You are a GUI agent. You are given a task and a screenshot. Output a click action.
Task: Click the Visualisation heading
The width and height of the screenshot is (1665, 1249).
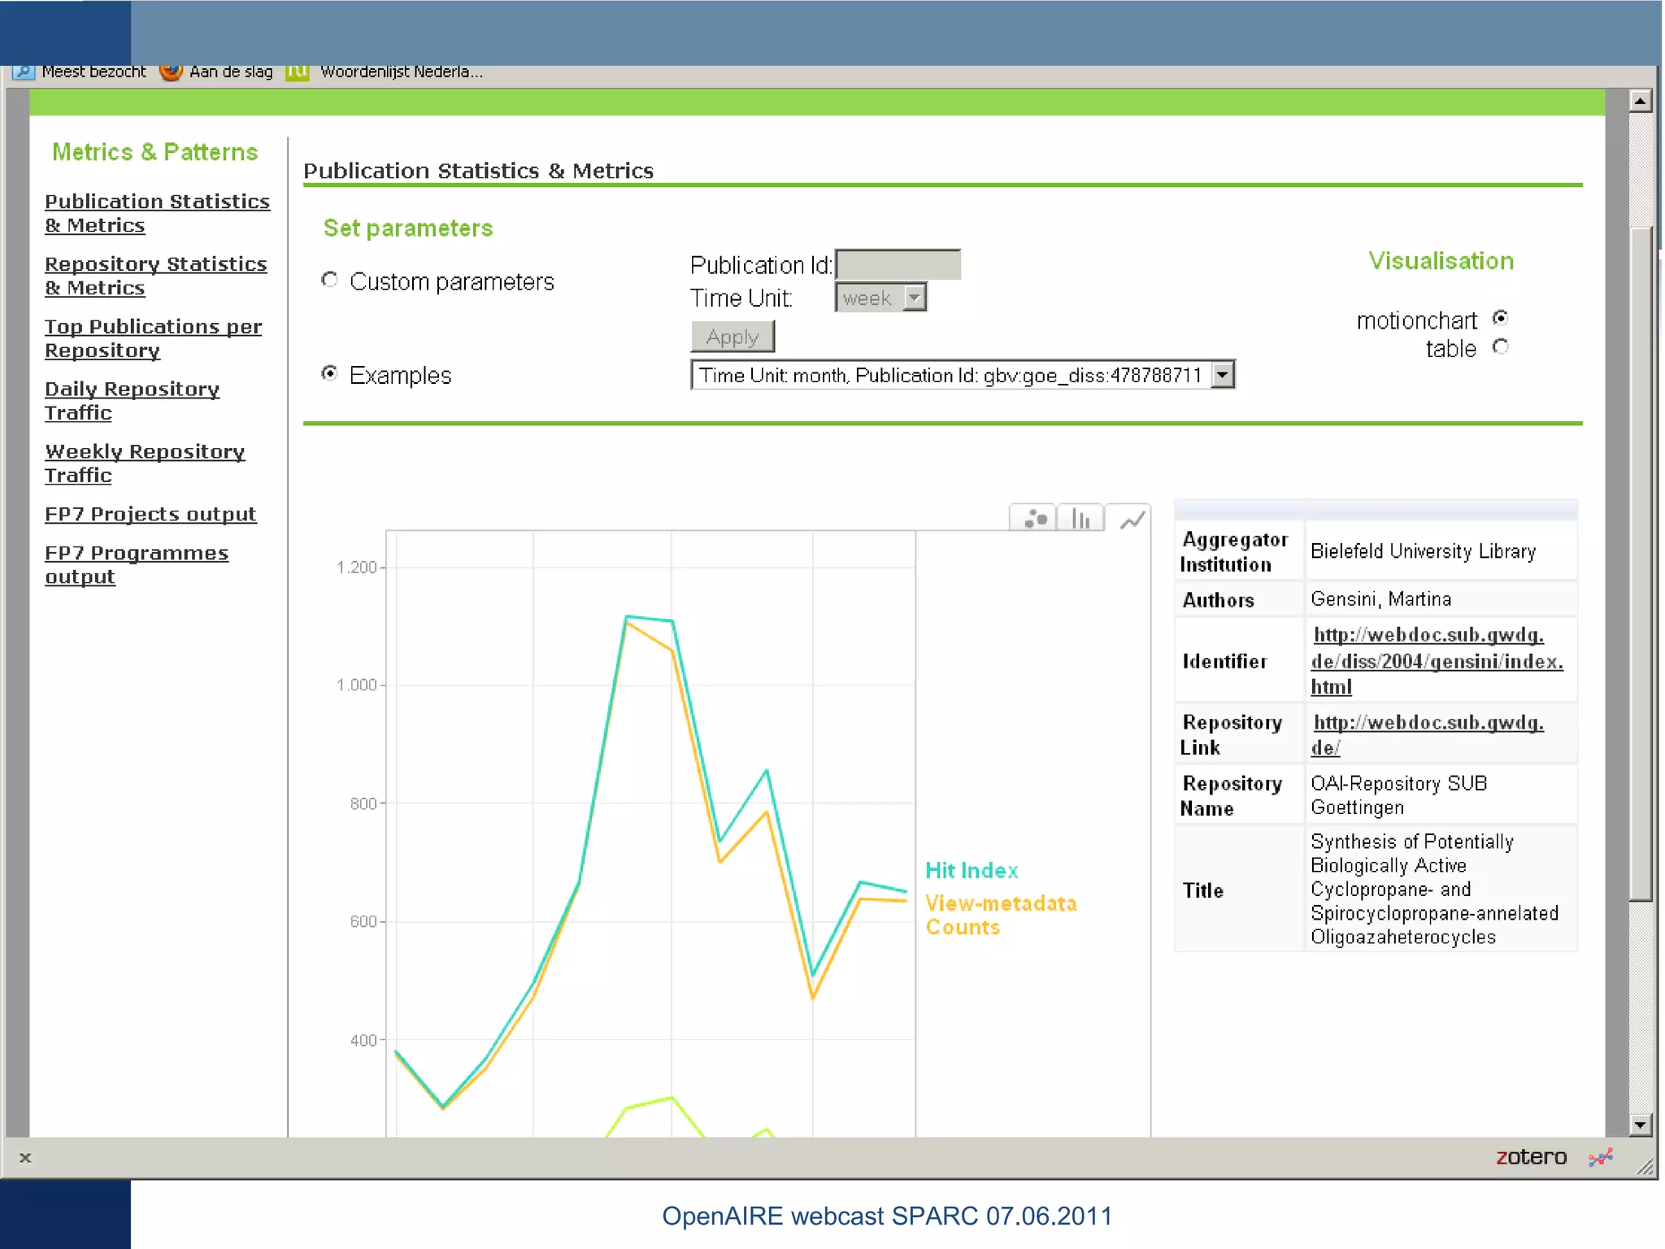click(1441, 260)
